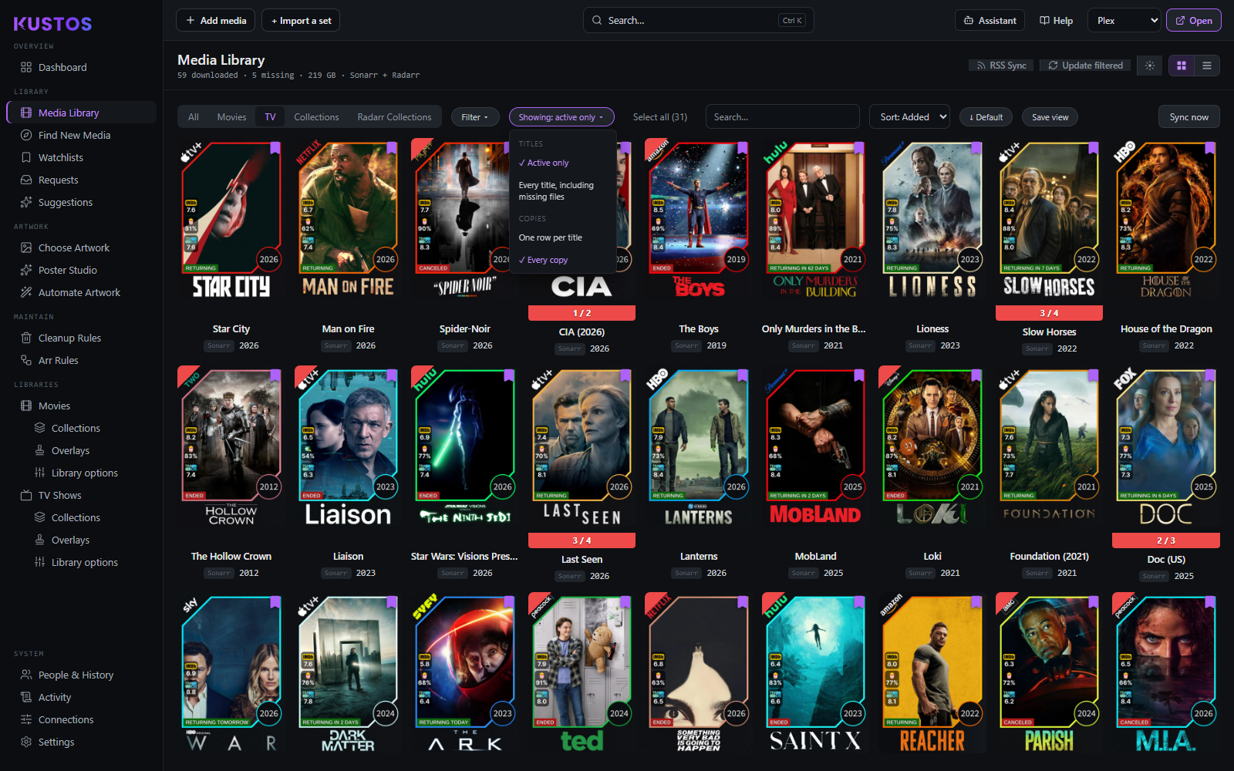This screenshot has height=771, width=1234.
Task: Launch Poster Studio
Action: coord(82,270)
